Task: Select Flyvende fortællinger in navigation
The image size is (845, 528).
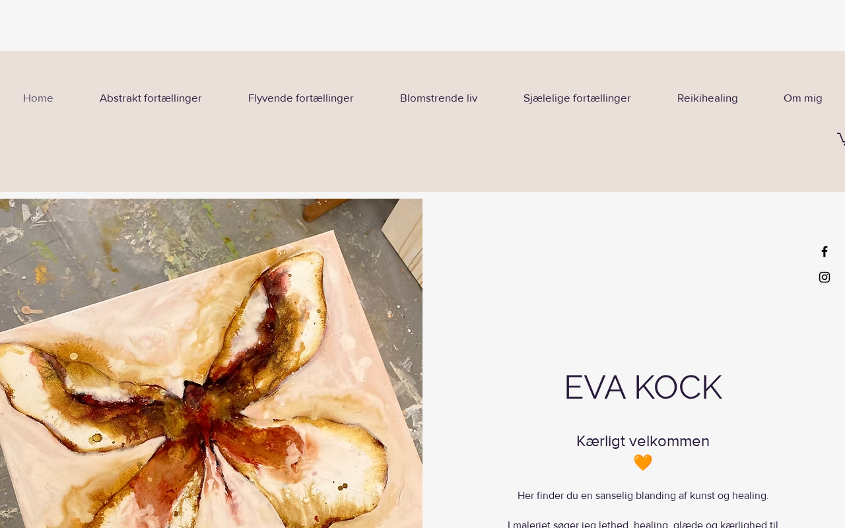Action: point(301,98)
